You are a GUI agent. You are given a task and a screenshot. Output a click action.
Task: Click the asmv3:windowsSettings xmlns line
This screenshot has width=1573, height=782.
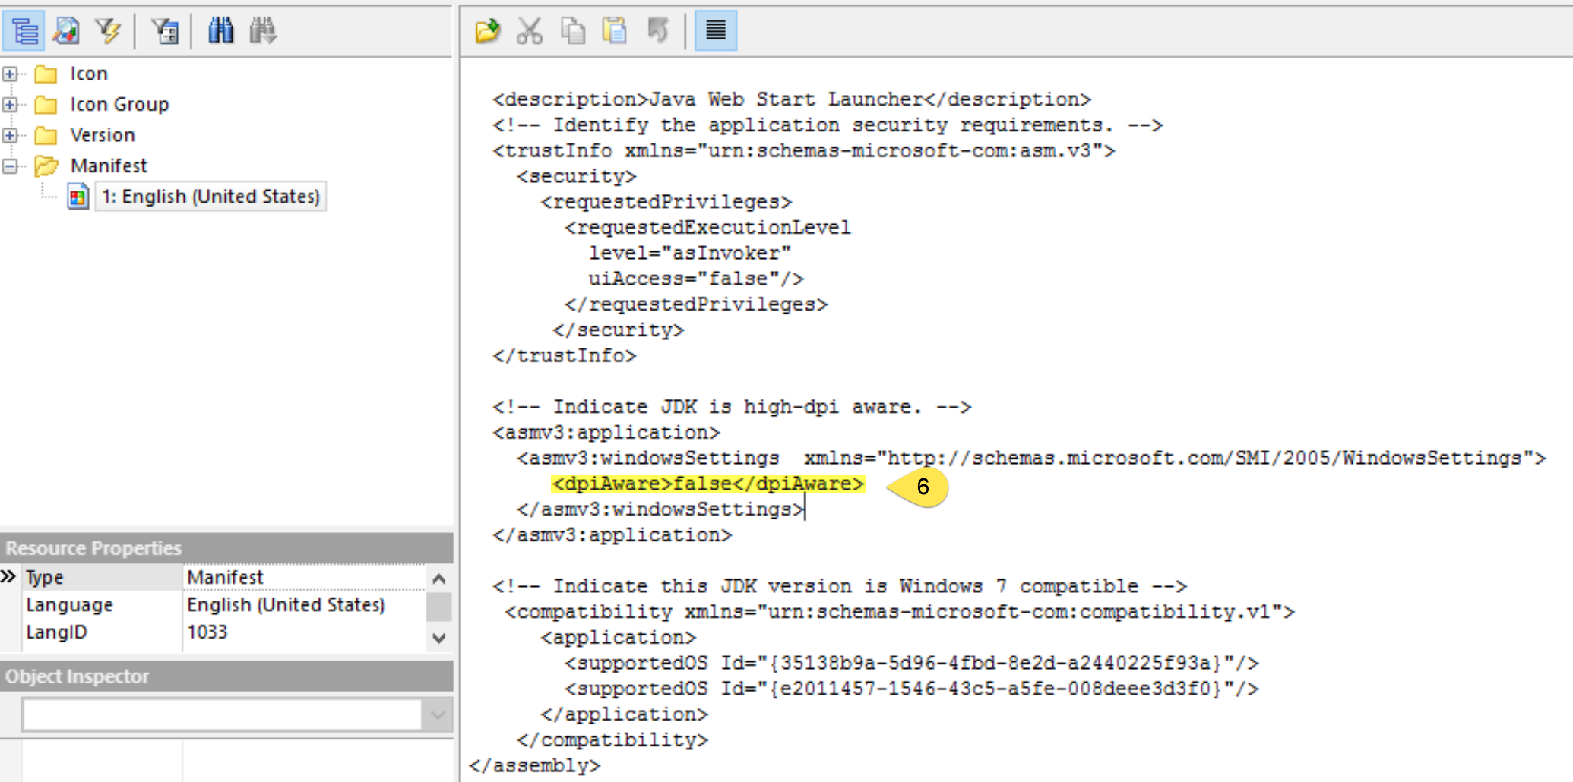click(x=1031, y=458)
